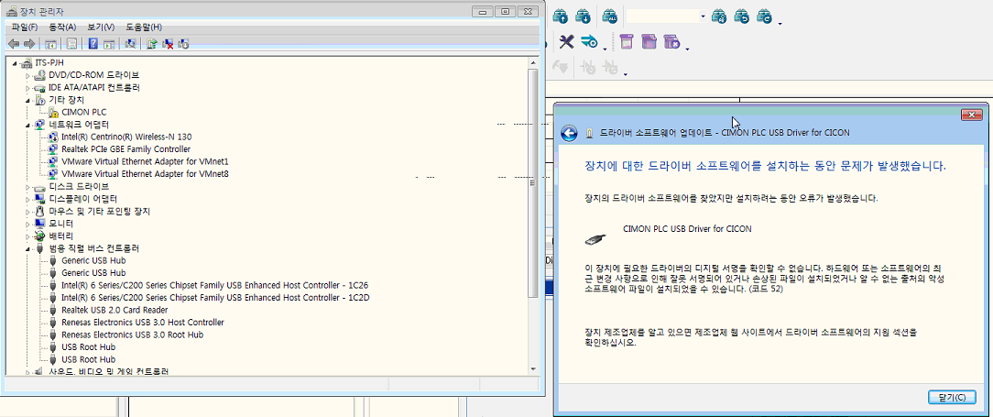Viewport: 993px width, 417px height.
Task: Open the 도움말(H) menu
Action: [143, 27]
